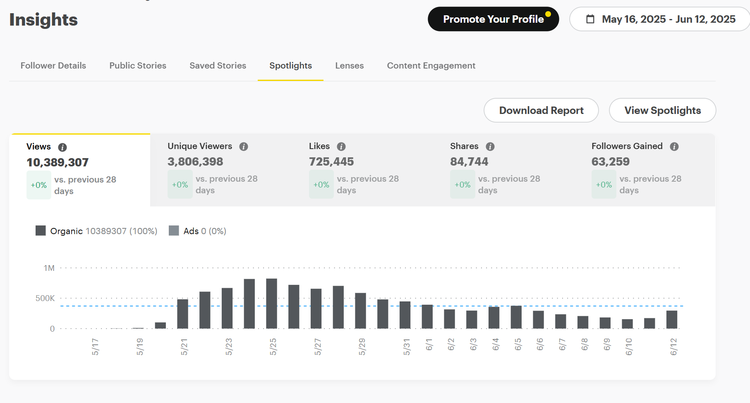Viewport: 750px width, 403px height.
Task: Open the Public Stories tab
Action: click(138, 66)
